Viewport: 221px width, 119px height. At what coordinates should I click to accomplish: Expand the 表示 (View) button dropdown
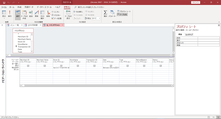click(x=4, y=18)
